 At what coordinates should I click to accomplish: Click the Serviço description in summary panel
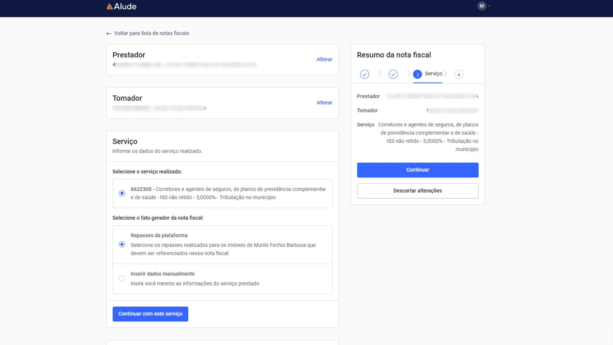tap(428, 137)
